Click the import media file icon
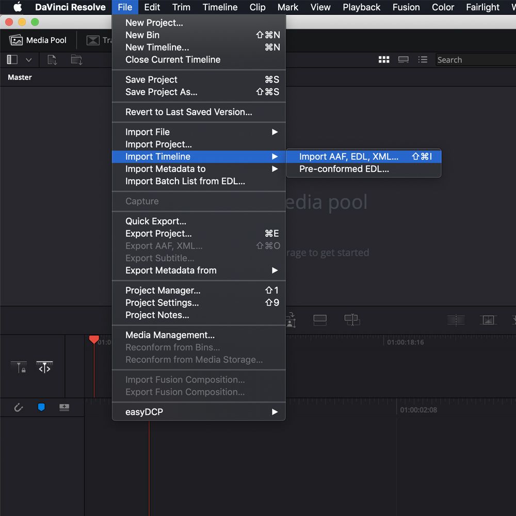This screenshot has height=516, width=516. click(x=52, y=59)
